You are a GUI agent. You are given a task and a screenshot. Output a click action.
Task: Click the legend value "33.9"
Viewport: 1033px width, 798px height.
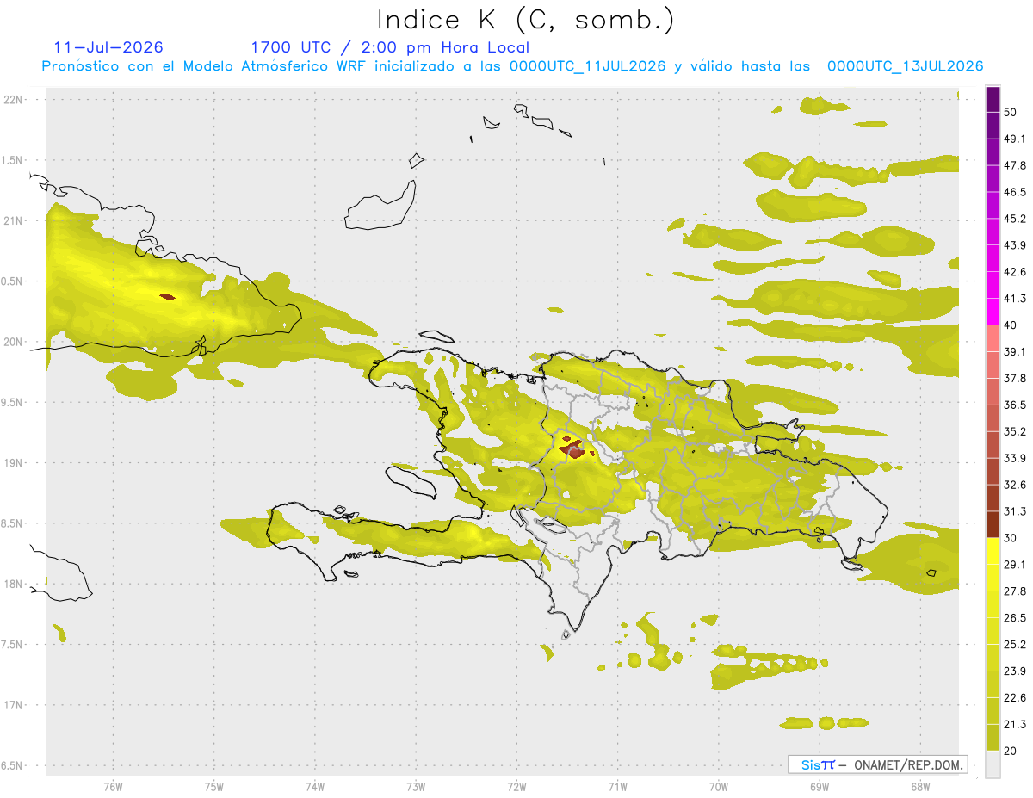pyautogui.click(x=1015, y=458)
